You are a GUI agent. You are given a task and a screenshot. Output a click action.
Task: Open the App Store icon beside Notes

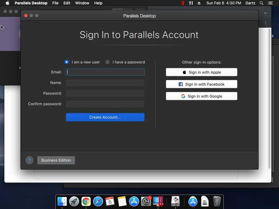(134, 202)
